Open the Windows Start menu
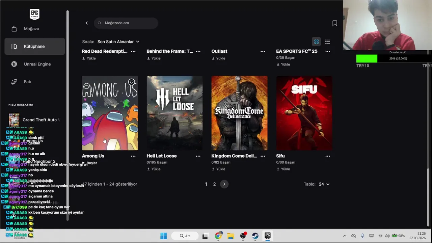Viewport: 432px width, 243px height. coord(163,236)
